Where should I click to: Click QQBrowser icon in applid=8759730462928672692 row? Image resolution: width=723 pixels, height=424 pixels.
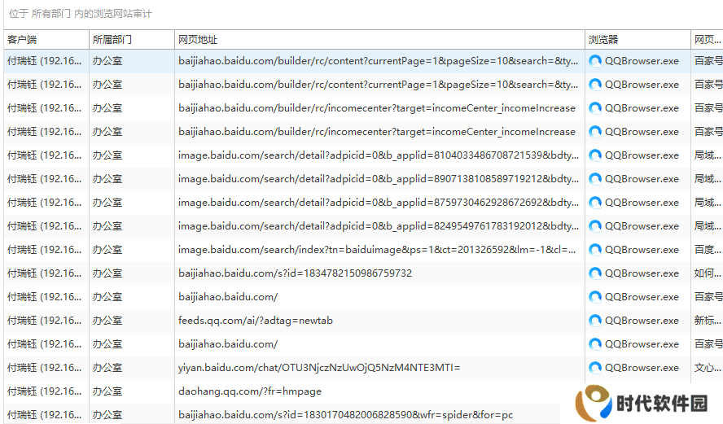(x=595, y=203)
